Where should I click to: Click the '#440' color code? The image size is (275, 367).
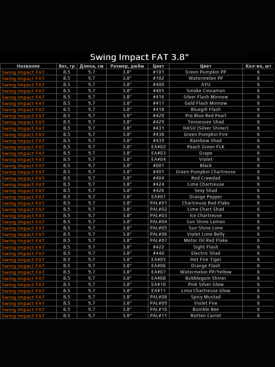[159, 253]
